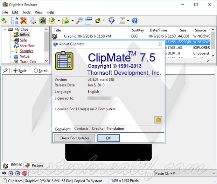Click clip list vertical scrollbar down arrow
217x184 pixels.
pyautogui.click(x=213, y=56)
